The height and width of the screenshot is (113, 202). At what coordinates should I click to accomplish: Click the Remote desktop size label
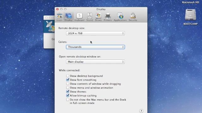[x=72, y=28]
